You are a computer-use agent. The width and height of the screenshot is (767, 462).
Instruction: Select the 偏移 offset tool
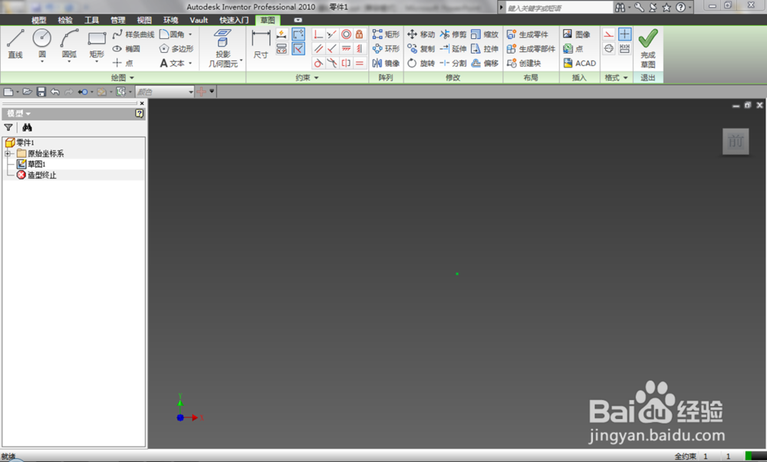[x=485, y=63]
